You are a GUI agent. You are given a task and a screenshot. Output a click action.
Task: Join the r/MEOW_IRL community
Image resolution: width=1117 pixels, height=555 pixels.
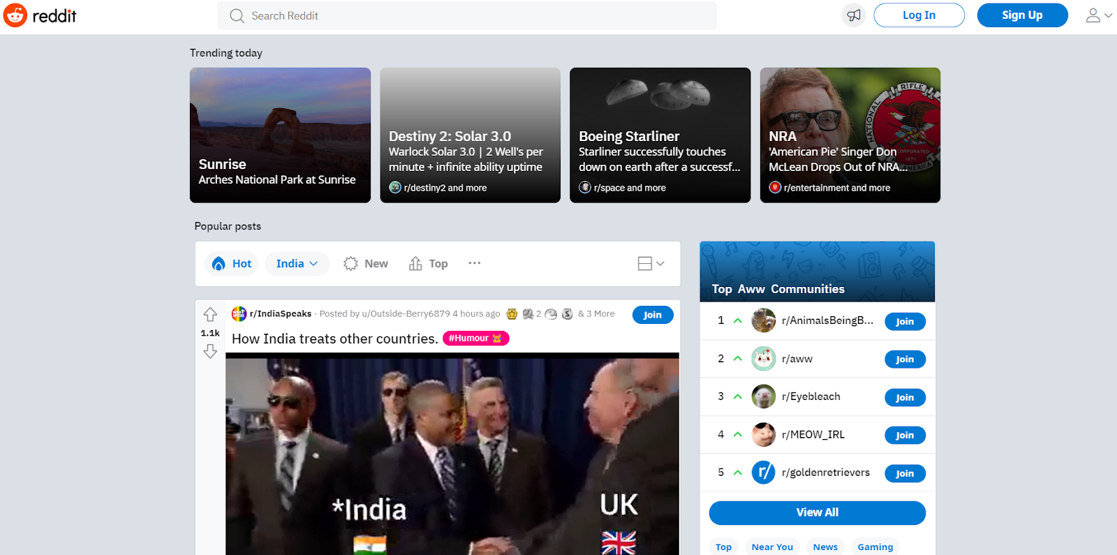click(x=905, y=435)
